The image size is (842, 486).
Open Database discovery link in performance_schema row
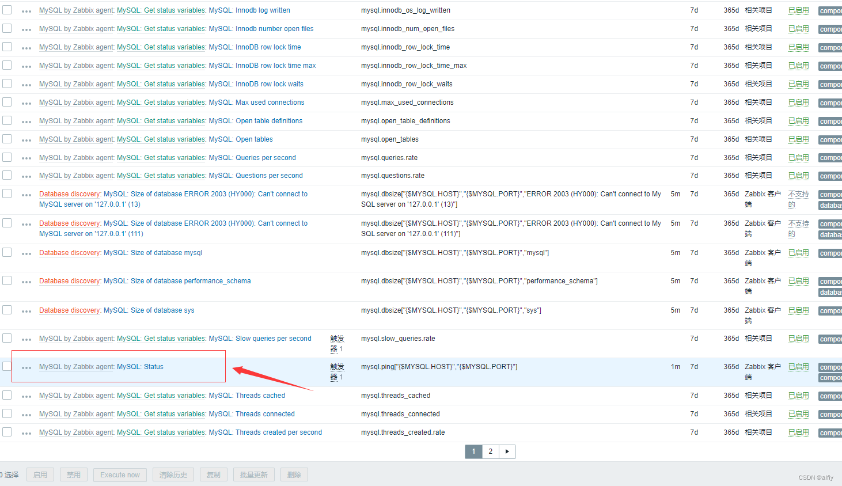tap(70, 281)
